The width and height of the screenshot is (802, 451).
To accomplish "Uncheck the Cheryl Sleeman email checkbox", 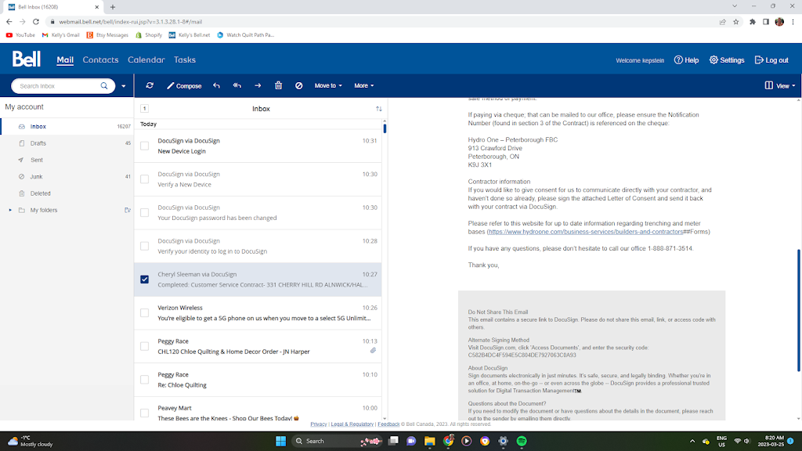I will 145,280.
